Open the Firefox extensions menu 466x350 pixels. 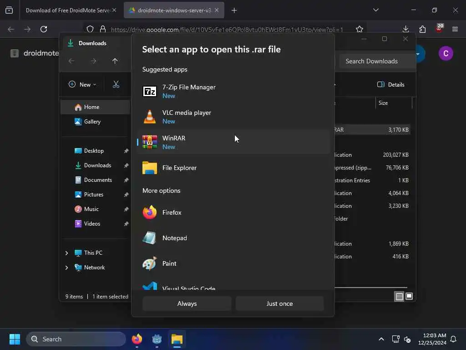click(x=422, y=29)
